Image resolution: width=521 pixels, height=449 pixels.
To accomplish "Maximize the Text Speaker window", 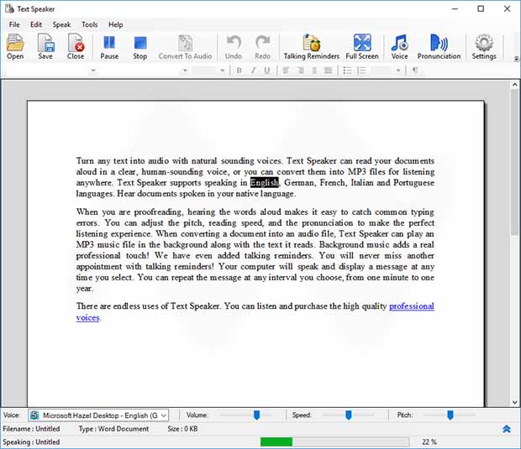I will point(481,9).
